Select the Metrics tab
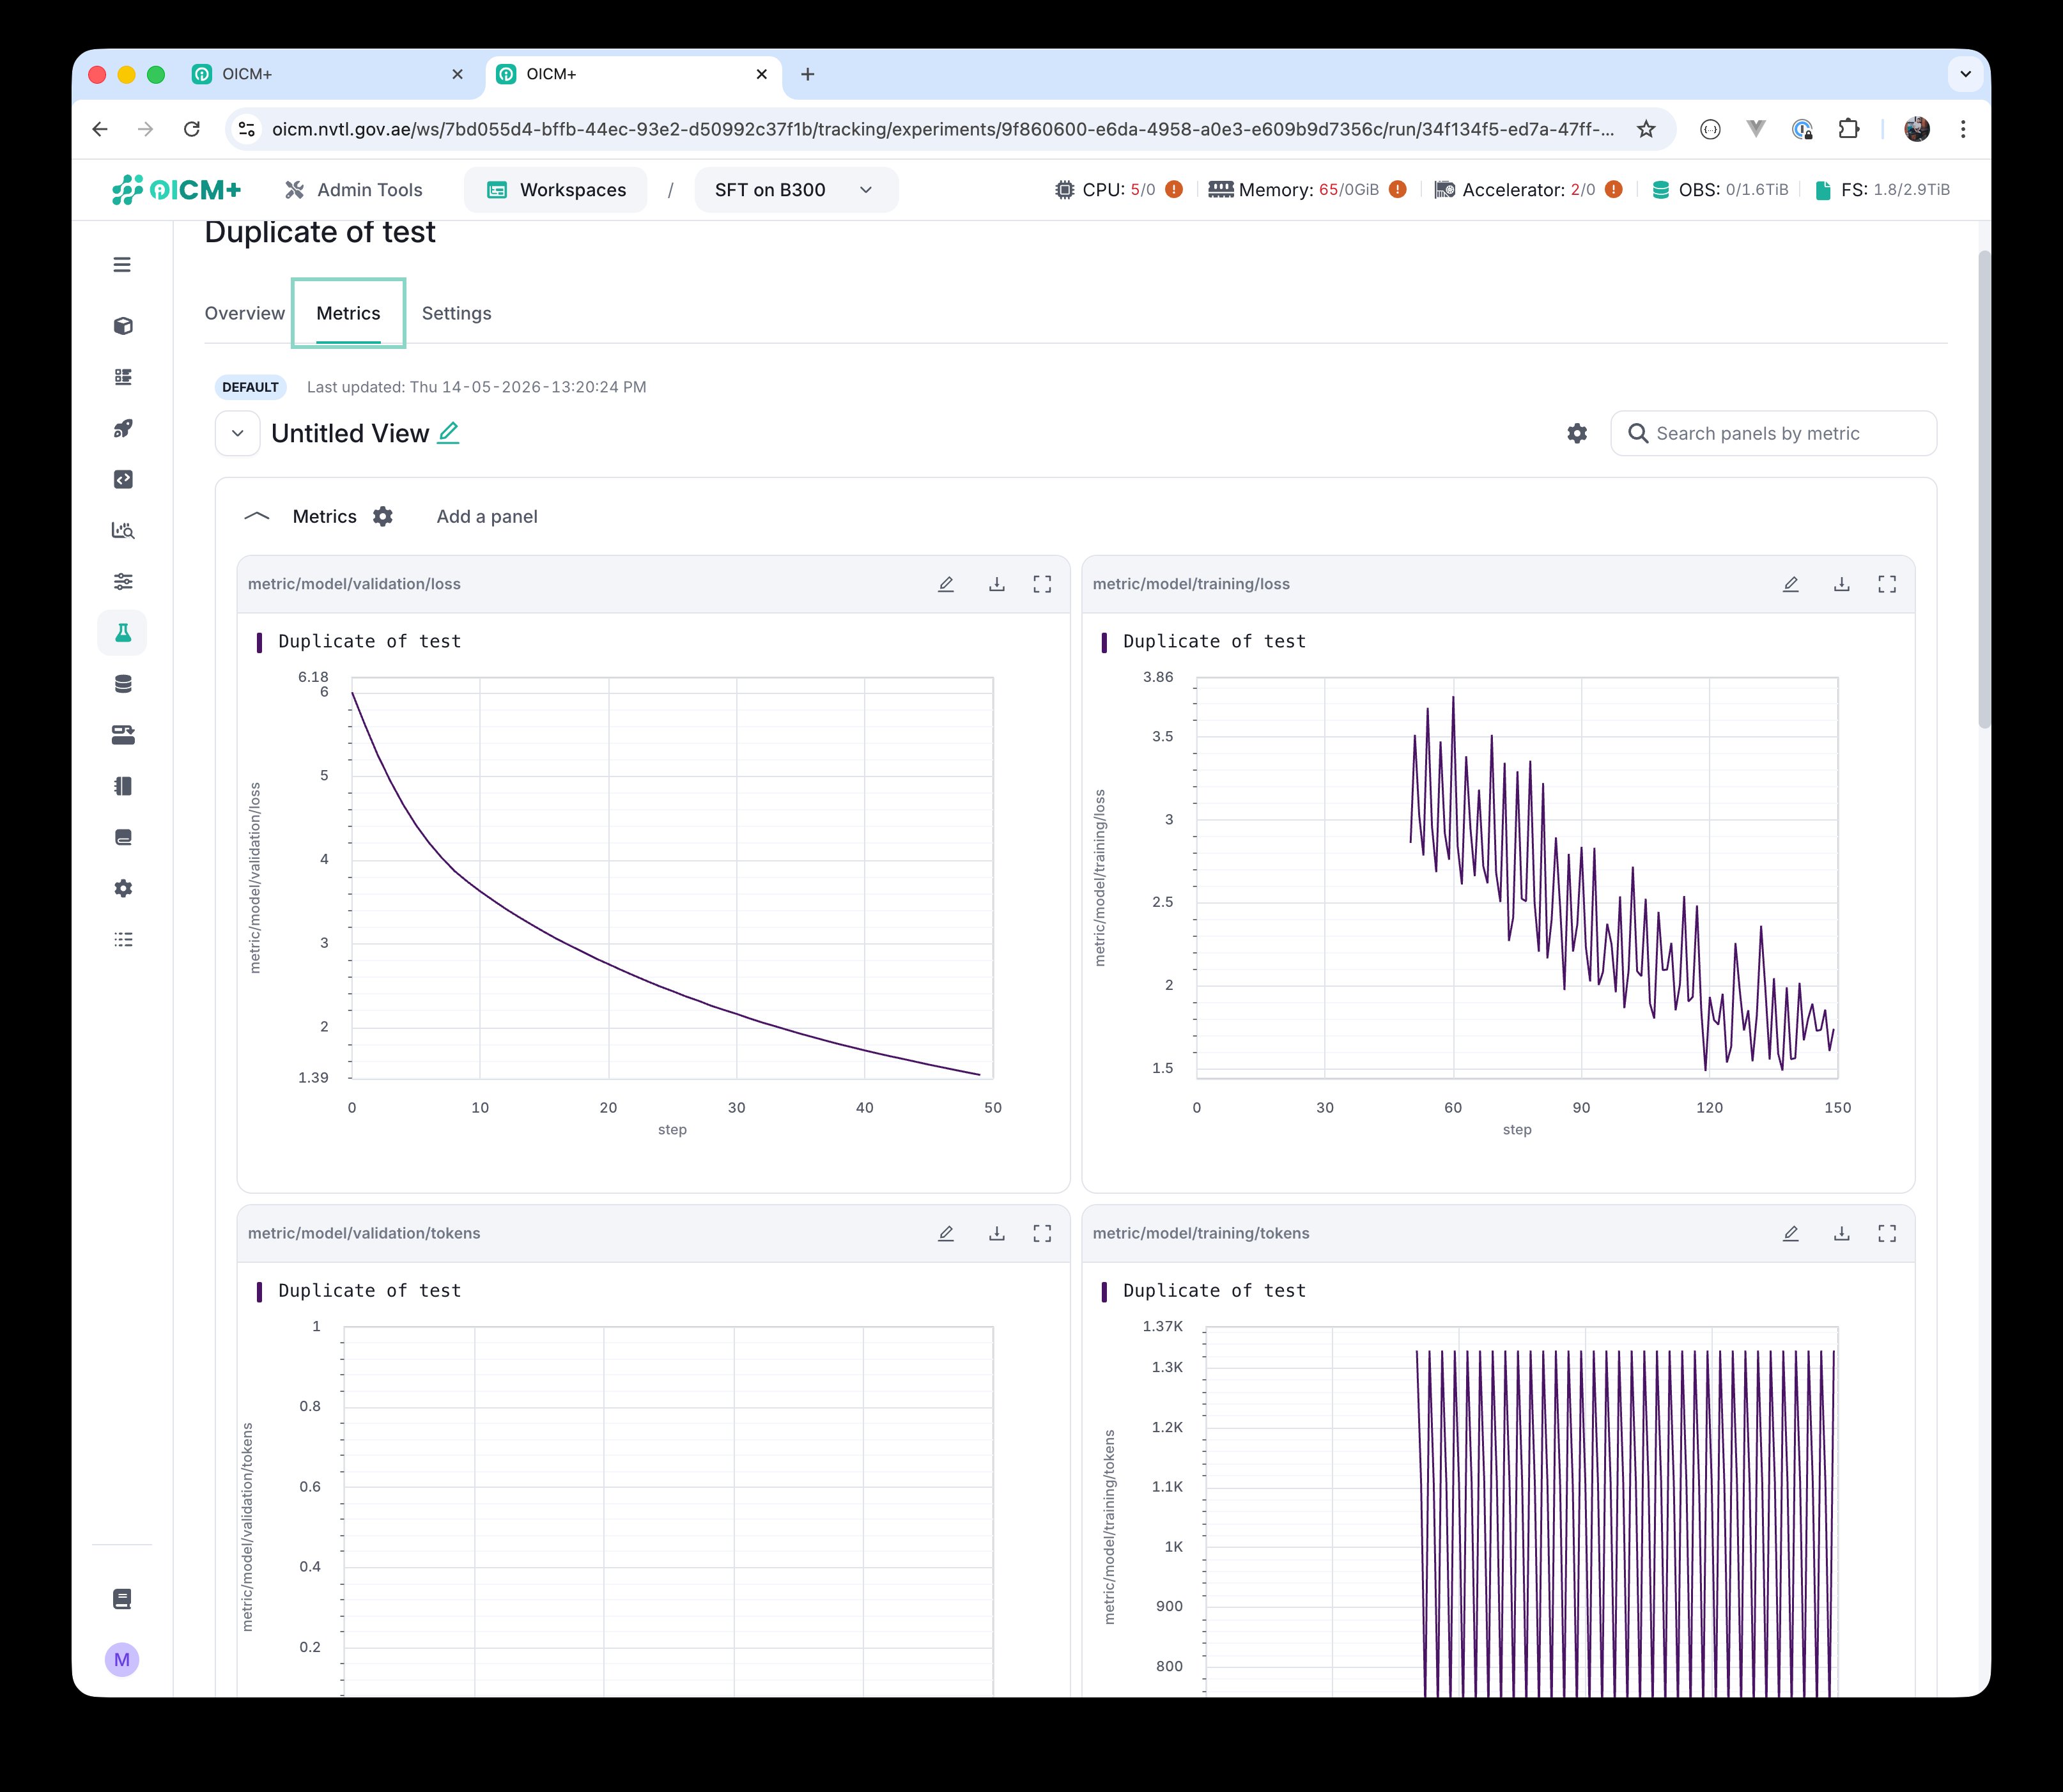Screen dimensions: 2063x1792 (348, 313)
